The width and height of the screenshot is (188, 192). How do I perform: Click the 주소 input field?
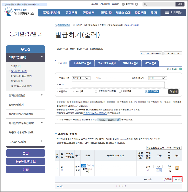(x=118, y=85)
